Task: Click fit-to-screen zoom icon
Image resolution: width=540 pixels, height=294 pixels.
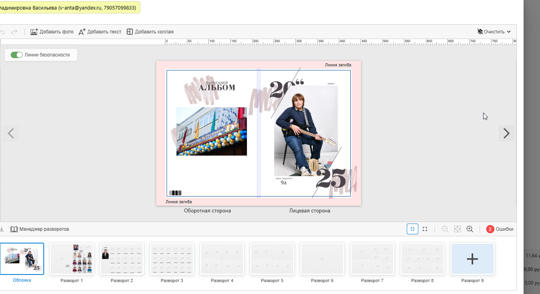Action: pos(457,229)
